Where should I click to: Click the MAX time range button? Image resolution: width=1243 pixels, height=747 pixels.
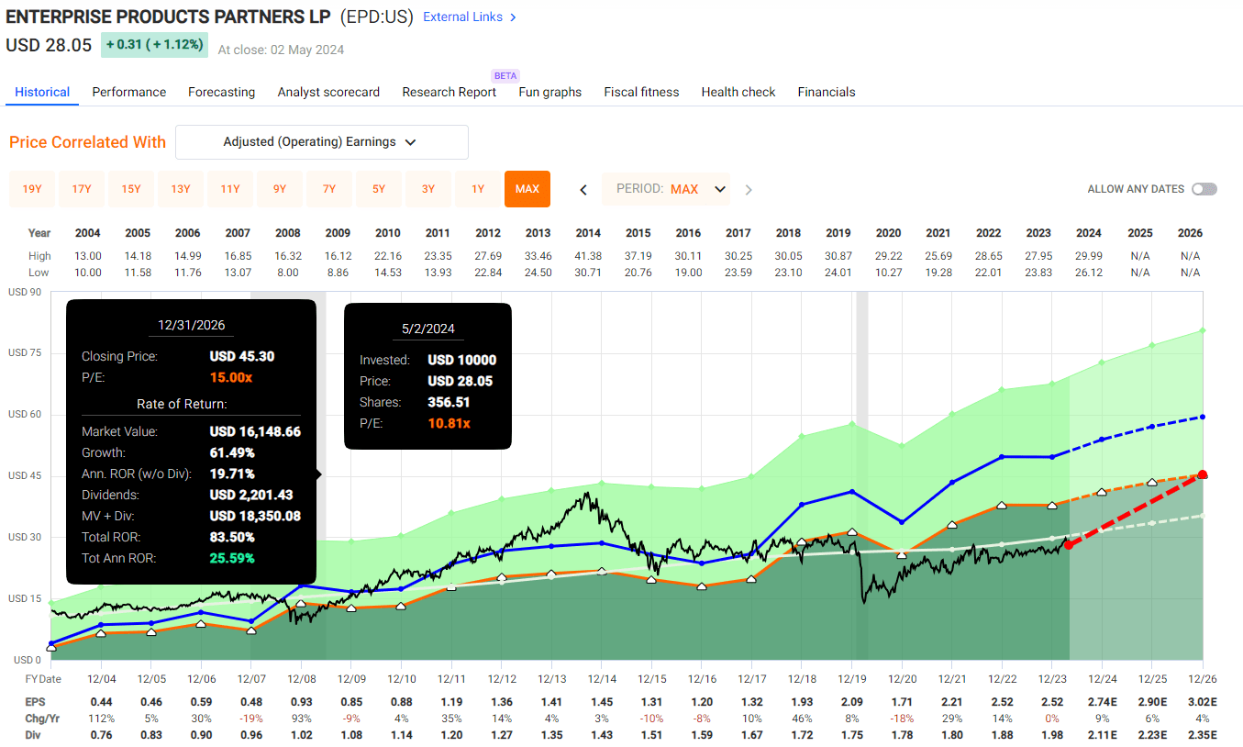[527, 189]
